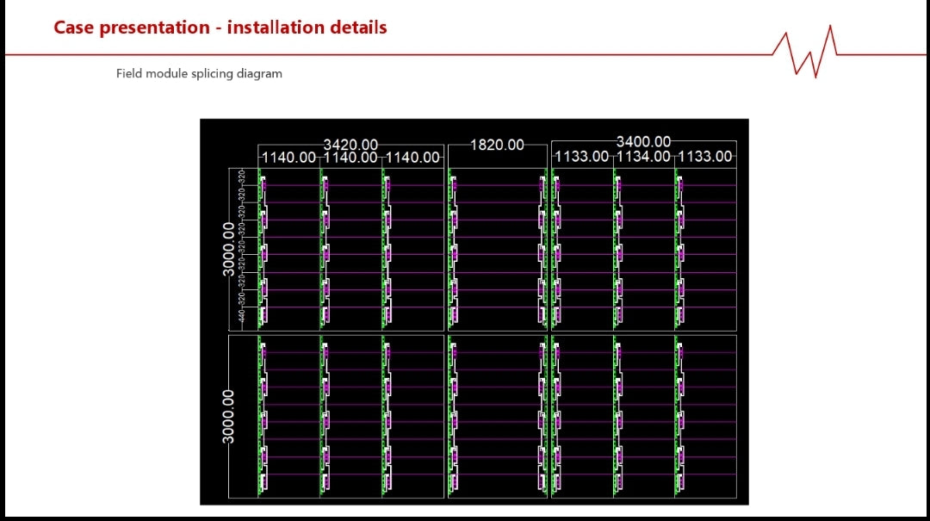This screenshot has width=930, height=521.
Task: Select the 3000.00 height label beside 320 spacings
Action: (x=228, y=249)
